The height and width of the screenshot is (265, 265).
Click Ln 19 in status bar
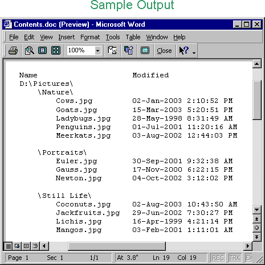[161, 258]
